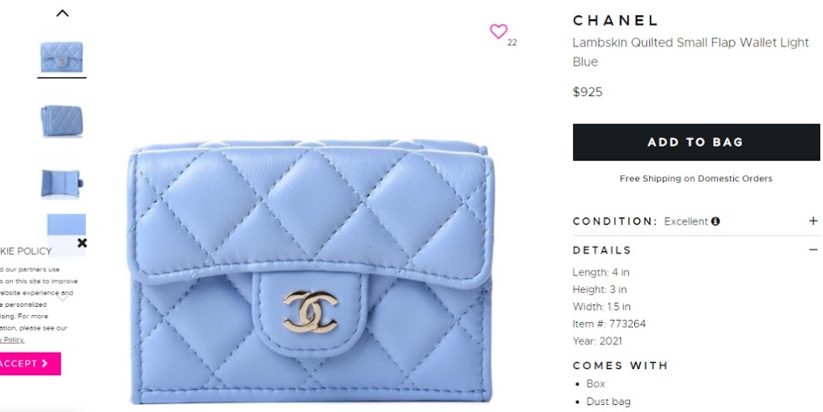
Task: Add wallet to favorites with heart icon
Action: coord(498,32)
